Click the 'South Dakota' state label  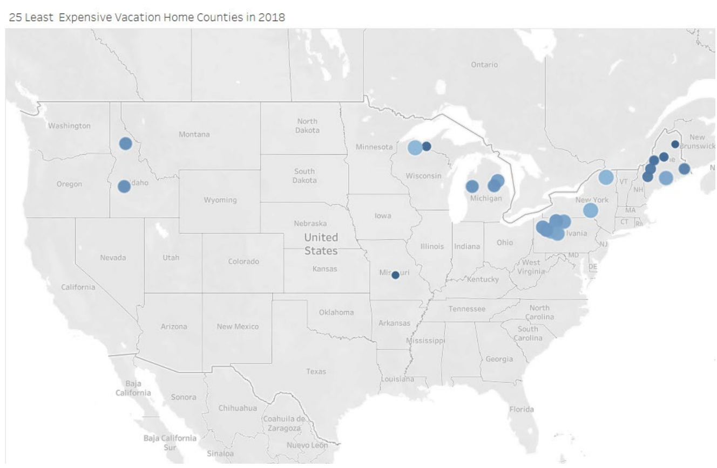click(x=305, y=176)
